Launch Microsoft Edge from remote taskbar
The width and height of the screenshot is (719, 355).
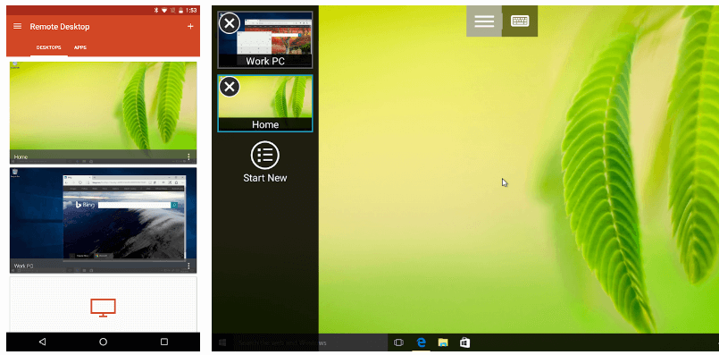point(421,342)
